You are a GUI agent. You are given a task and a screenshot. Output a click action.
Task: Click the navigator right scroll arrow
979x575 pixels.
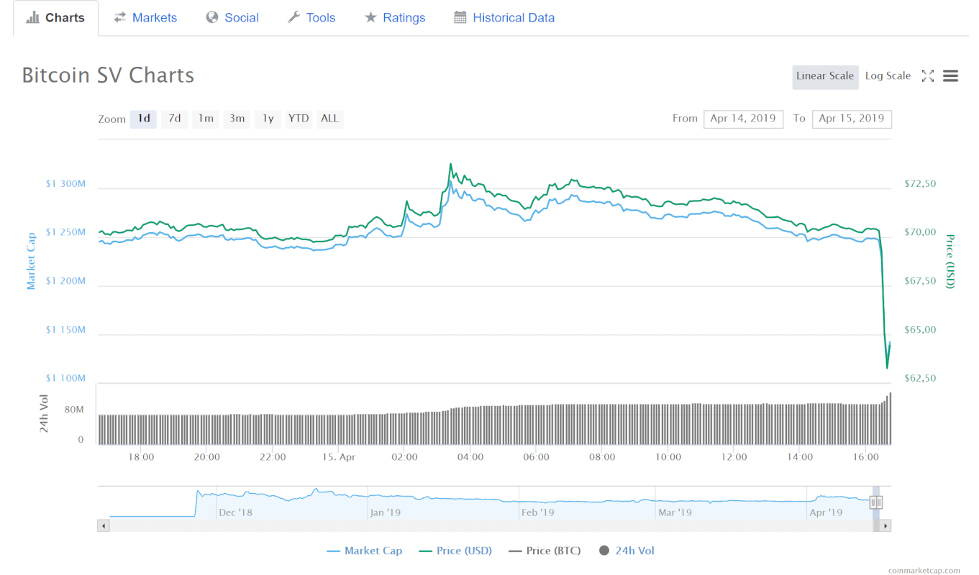click(885, 526)
